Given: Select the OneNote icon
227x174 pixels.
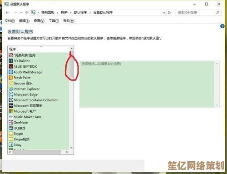Looking at the screenshot, I should pos(11,123).
